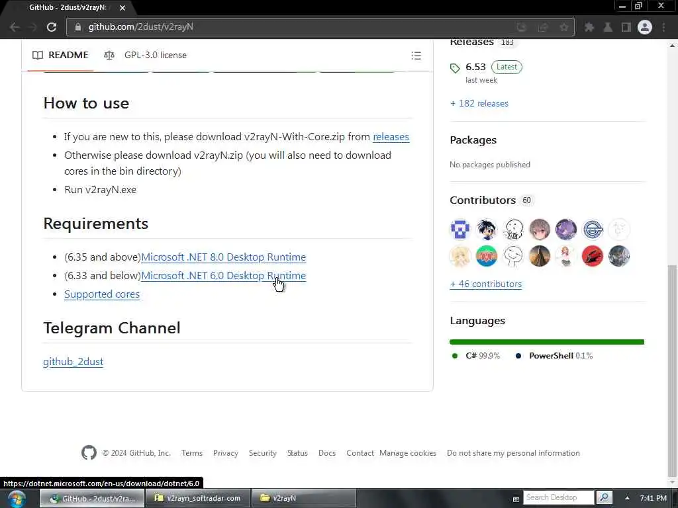678x508 pixels.
Task: Open the + 46 contributors link
Action: point(485,284)
